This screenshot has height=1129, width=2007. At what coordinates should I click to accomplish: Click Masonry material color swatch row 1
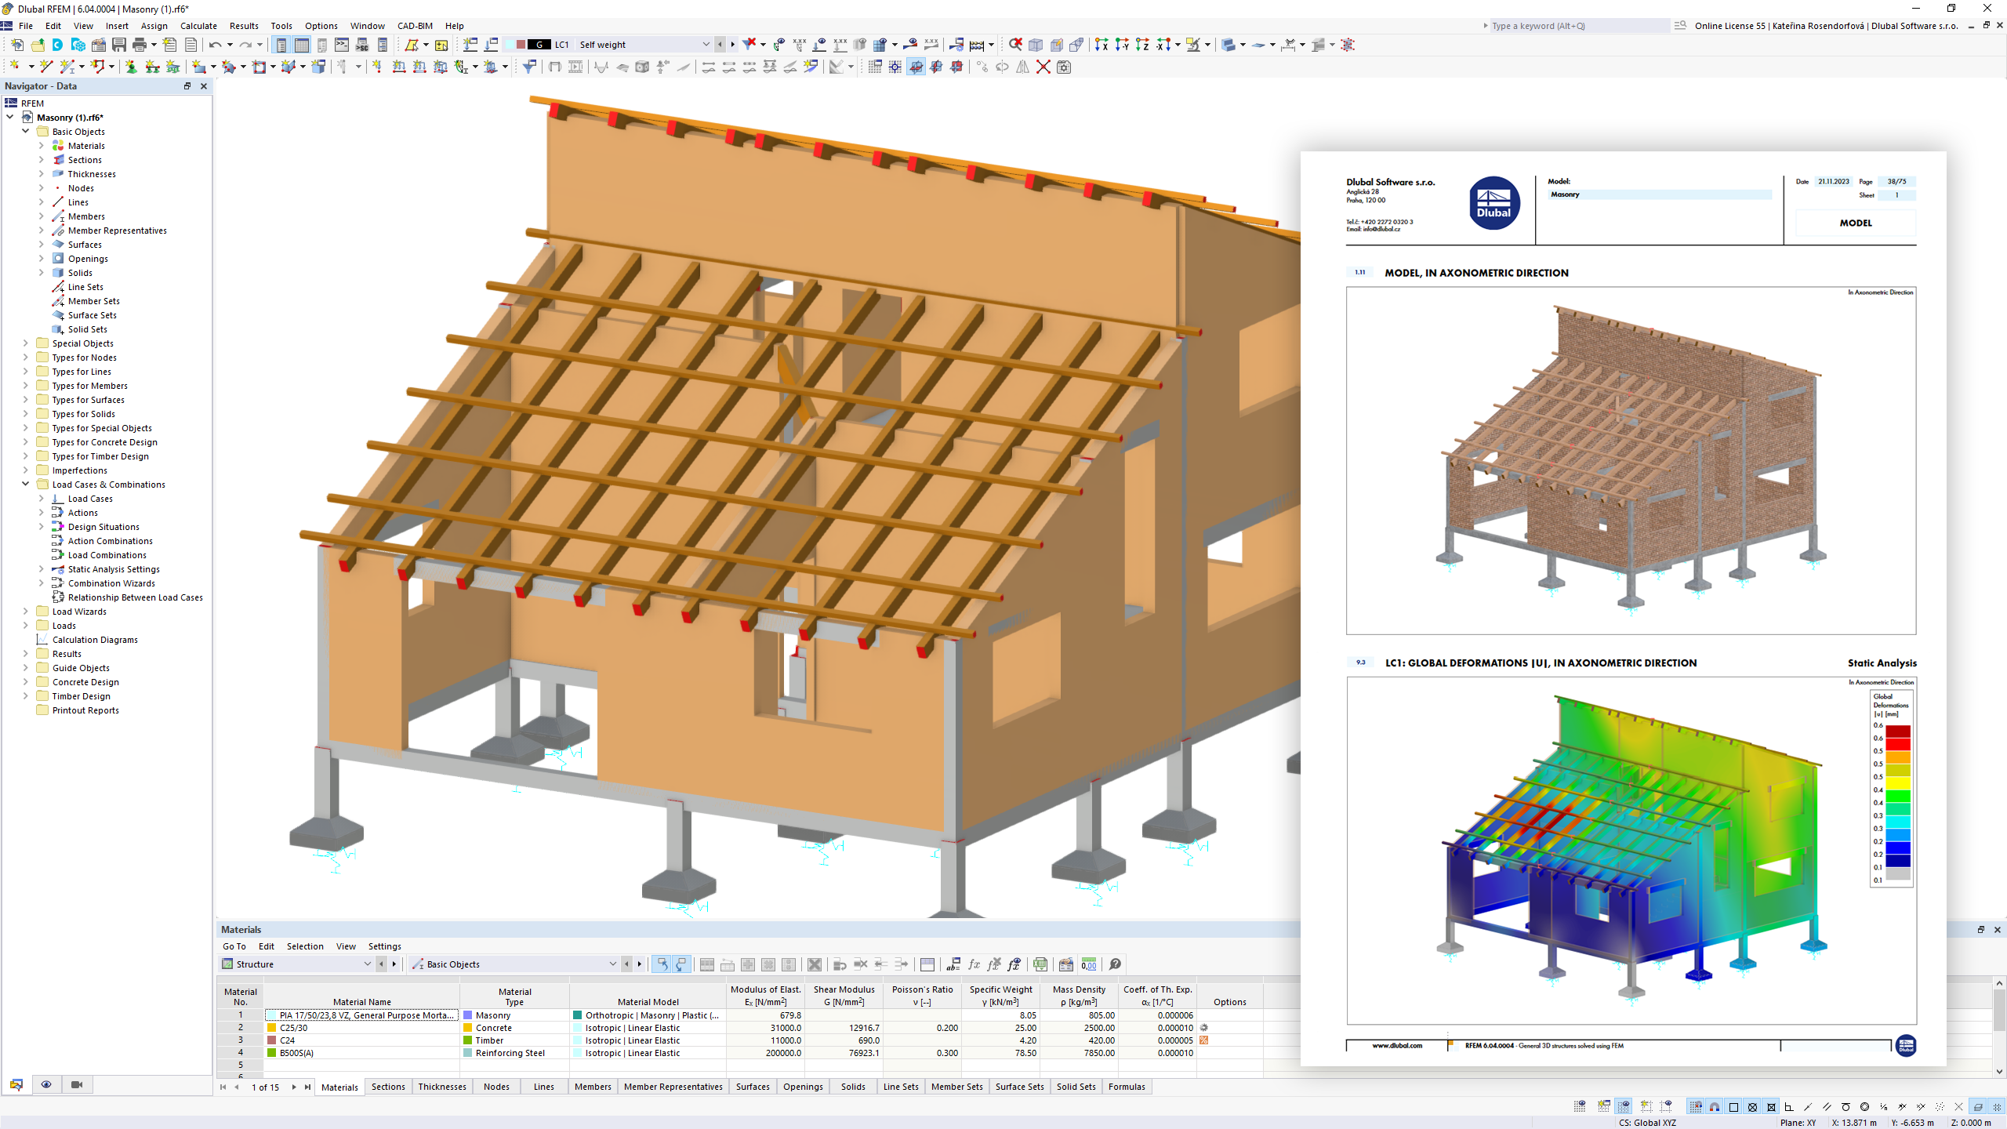point(467,1016)
